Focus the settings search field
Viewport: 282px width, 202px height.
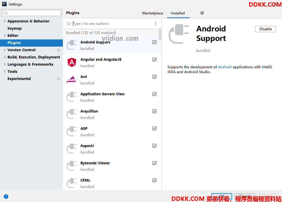tap(31, 13)
